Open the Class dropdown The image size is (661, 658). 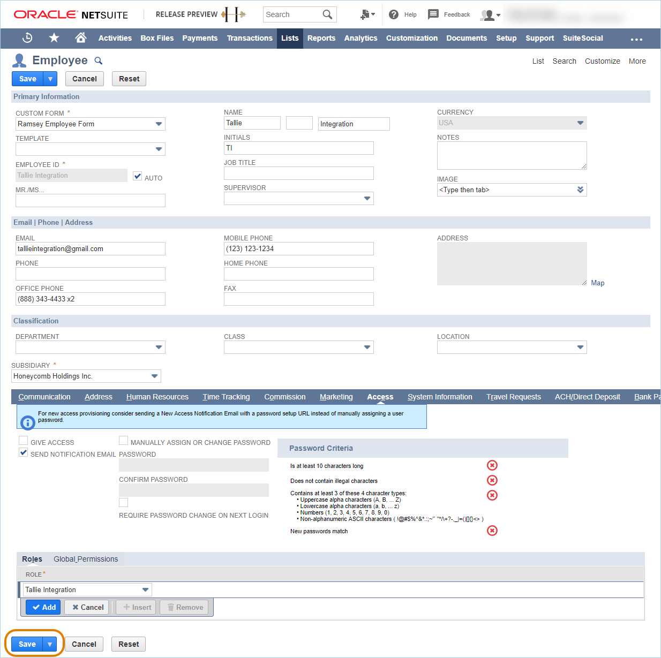(x=367, y=347)
